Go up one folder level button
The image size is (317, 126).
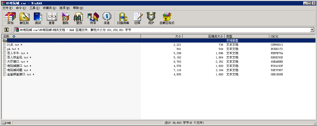pos(7,30)
